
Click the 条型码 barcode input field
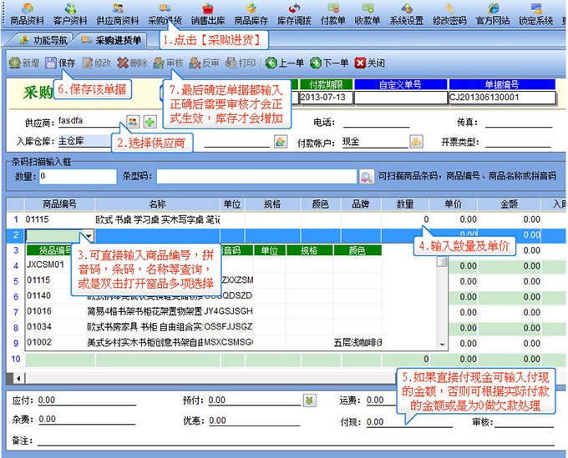click(x=256, y=177)
